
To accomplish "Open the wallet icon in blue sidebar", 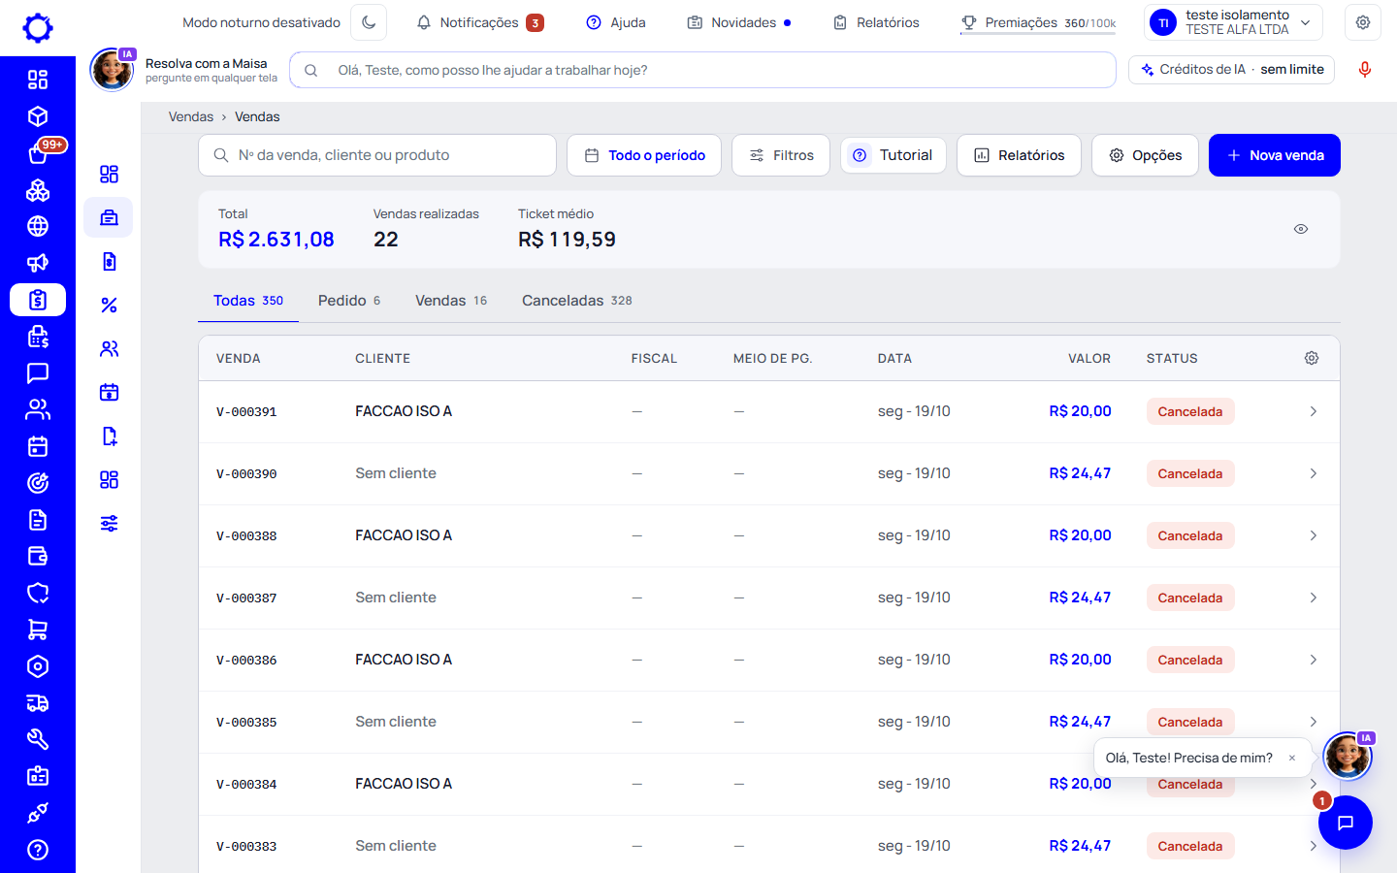I will click(x=38, y=556).
